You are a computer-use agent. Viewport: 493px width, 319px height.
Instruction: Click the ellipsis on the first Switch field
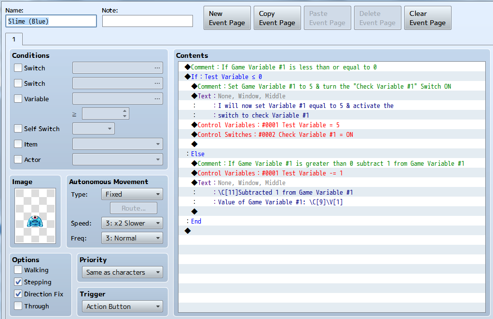pos(157,68)
